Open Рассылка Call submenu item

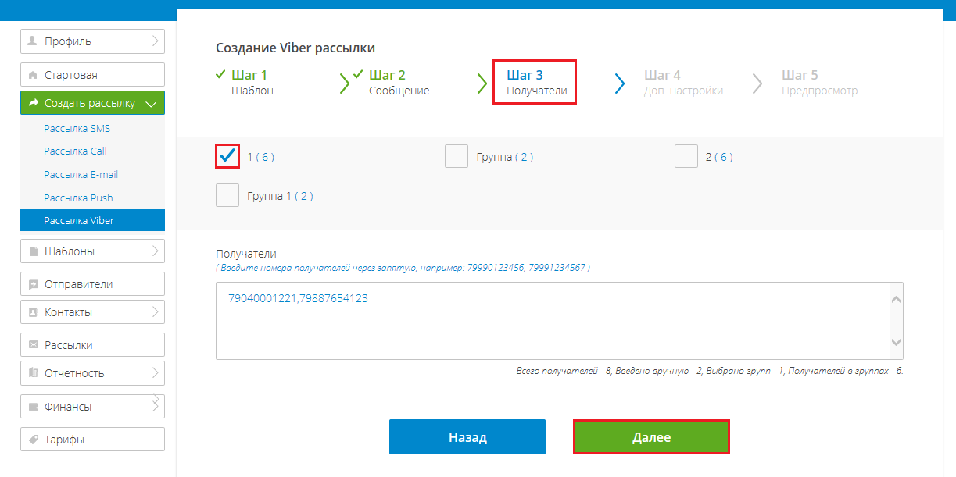point(92,151)
